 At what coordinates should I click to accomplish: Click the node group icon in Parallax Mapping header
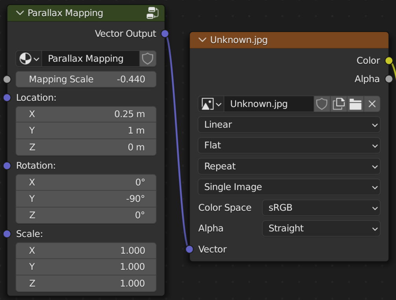coord(152,13)
